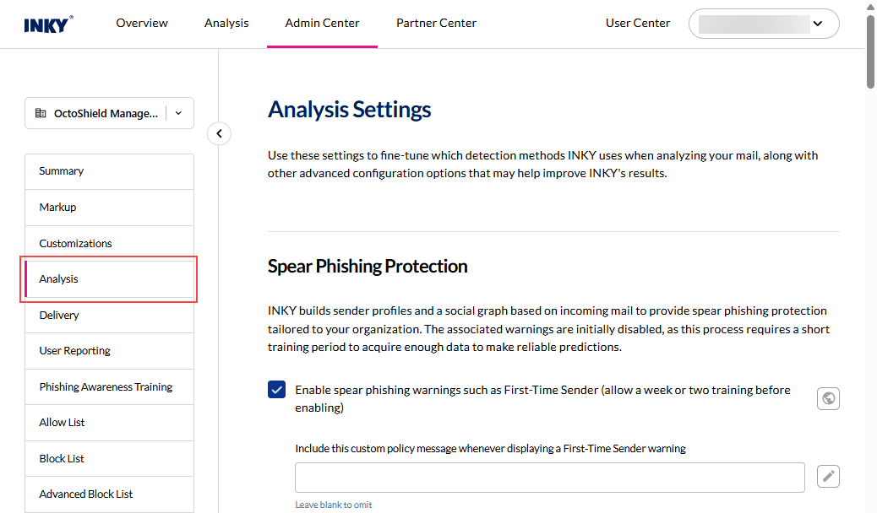877x513 pixels.
Task: Uncheck Enable spear phishing warnings checkbox
Action: [276, 390]
